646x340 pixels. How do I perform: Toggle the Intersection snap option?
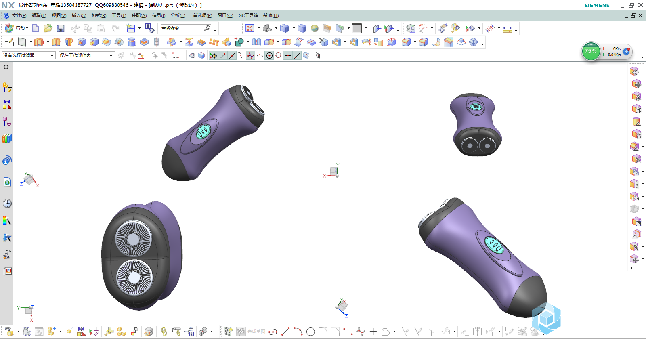pyautogui.click(x=260, y=55)
